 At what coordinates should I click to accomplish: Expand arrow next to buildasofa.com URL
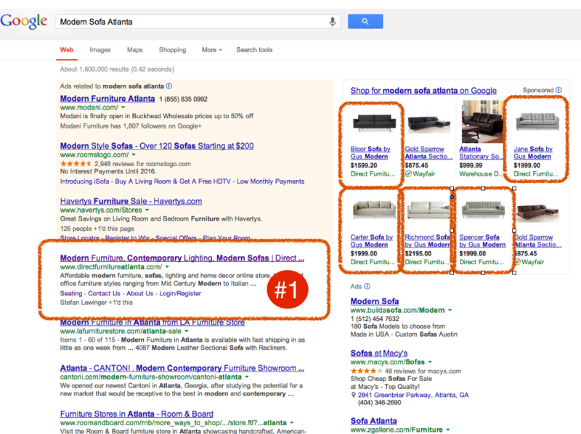[x=450, y=311]
